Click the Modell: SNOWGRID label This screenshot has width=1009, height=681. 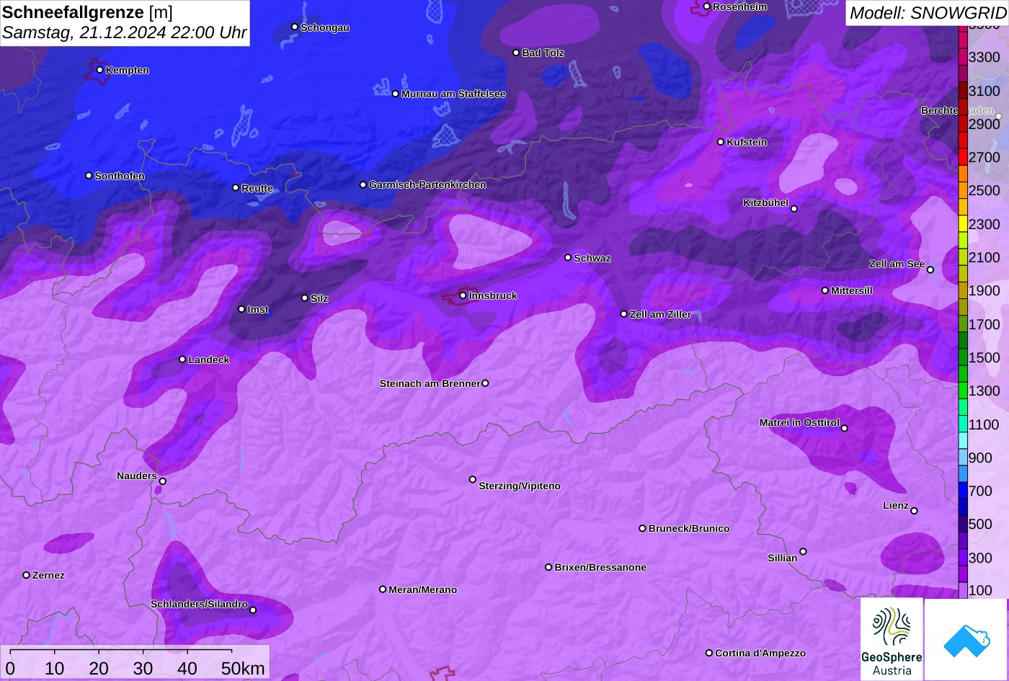928,12
